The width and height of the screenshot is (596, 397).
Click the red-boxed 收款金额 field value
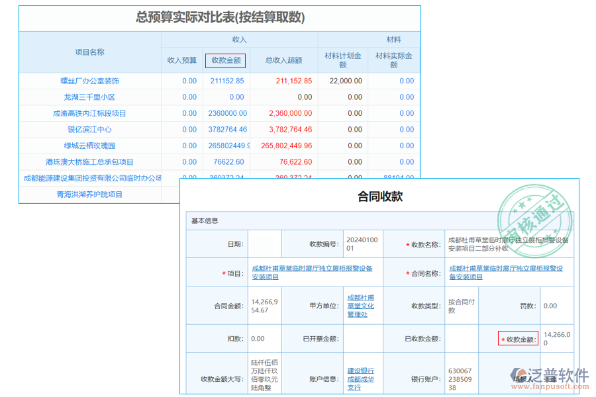(x=555, y=337)
